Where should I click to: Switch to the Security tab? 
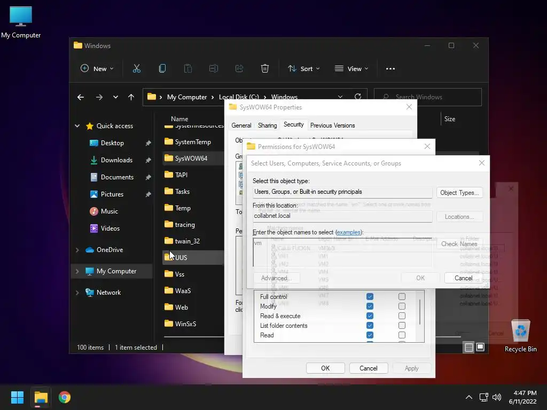293,125
